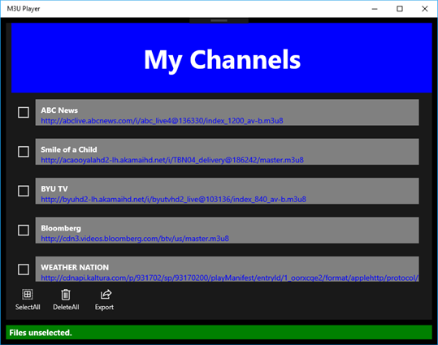Viewport: 438px width, 345px height.
Task: Click the M3U Player window title
Action: pyautogui.click(x=24, y=9)
